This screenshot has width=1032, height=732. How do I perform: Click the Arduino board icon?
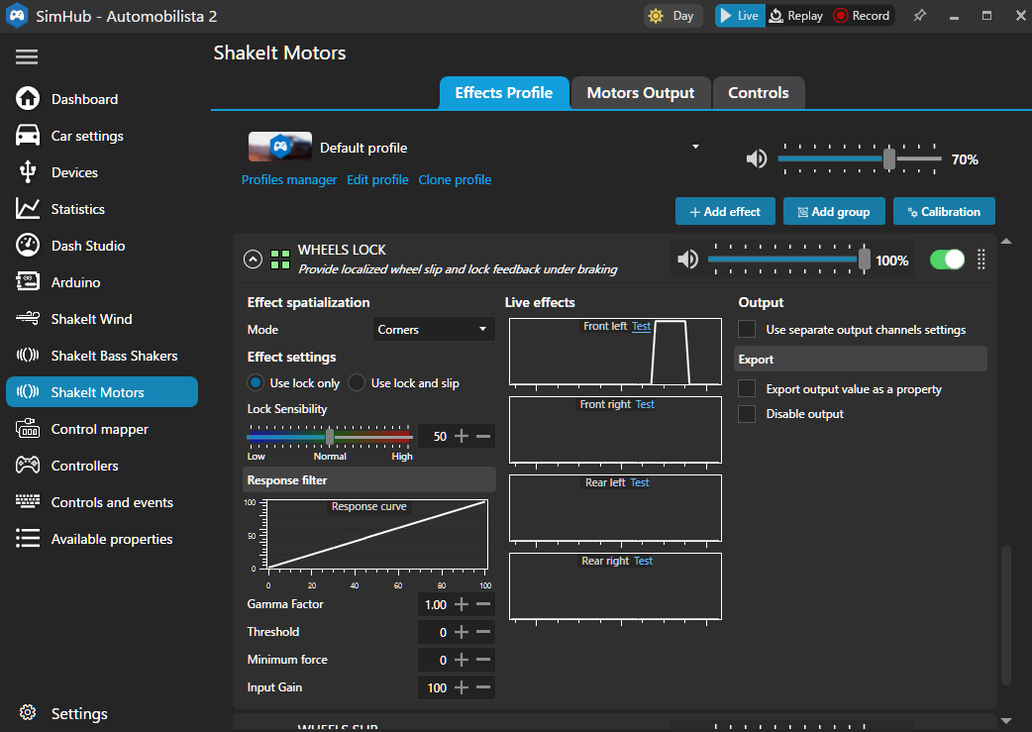(28, 281)
